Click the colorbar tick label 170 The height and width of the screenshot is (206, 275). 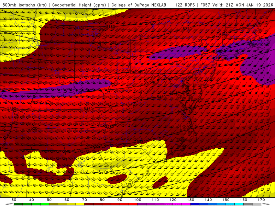(261, 200)
